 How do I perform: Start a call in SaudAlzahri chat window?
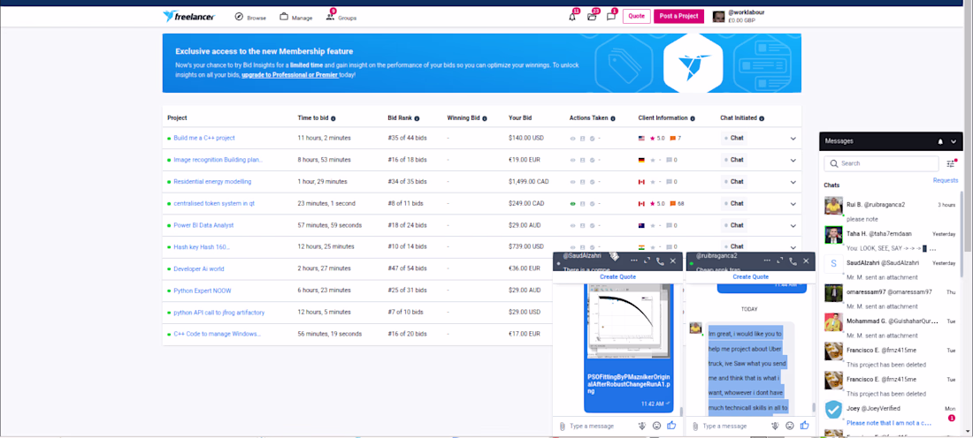660,261
